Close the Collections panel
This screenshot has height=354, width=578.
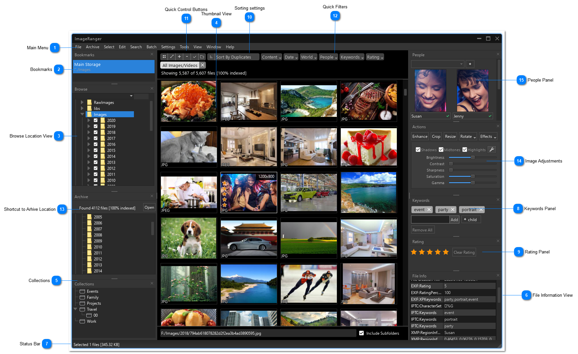click(152, 283)
